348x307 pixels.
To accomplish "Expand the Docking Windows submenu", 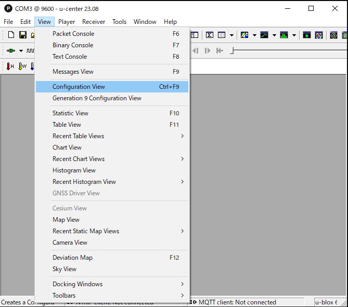I will [112, 284].
